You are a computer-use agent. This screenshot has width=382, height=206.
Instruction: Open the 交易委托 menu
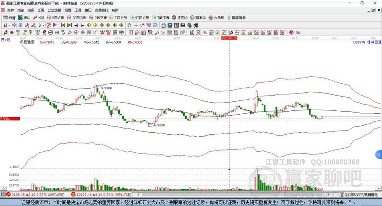click(x=102, y=10)
